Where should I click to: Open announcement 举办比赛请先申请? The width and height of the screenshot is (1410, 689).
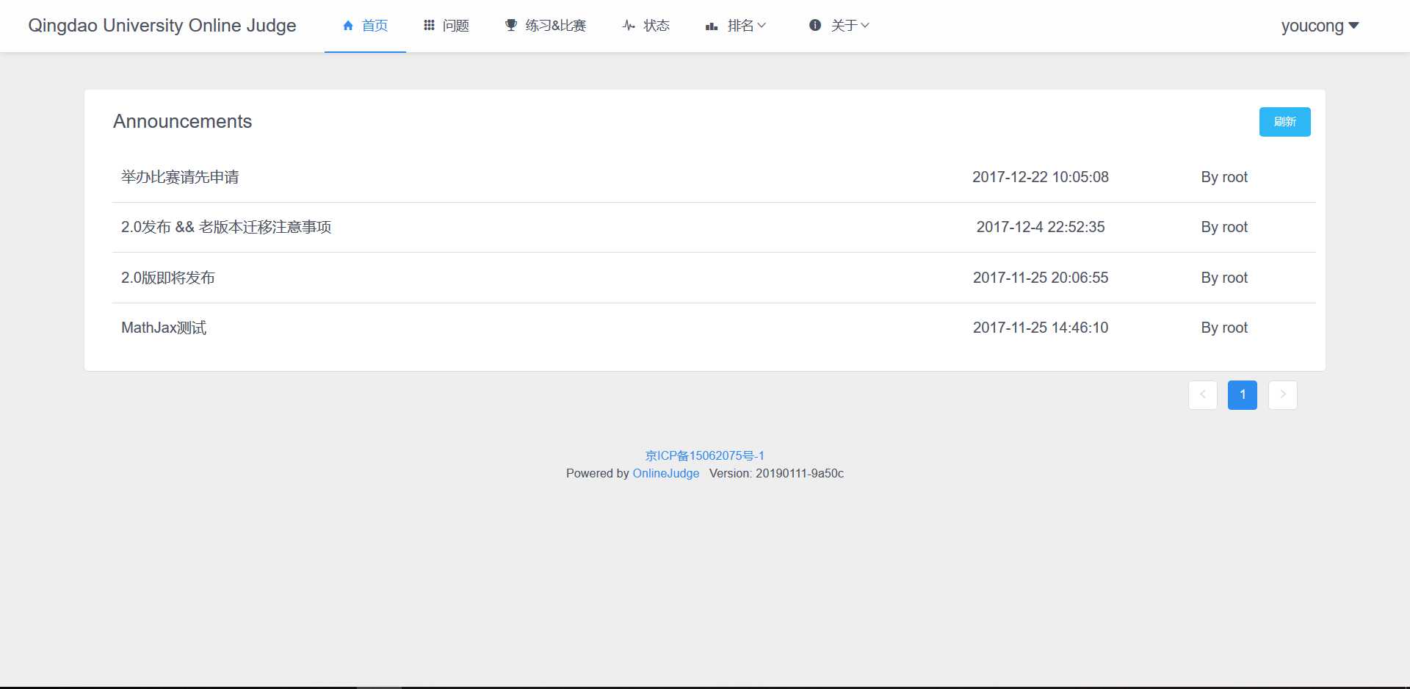[x=180, y=177]
